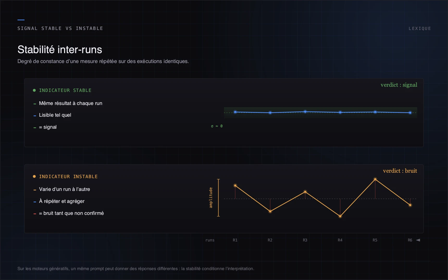
Task: Open the LEXIQUE label in the top corner
Action: click(x=420, y=29)
